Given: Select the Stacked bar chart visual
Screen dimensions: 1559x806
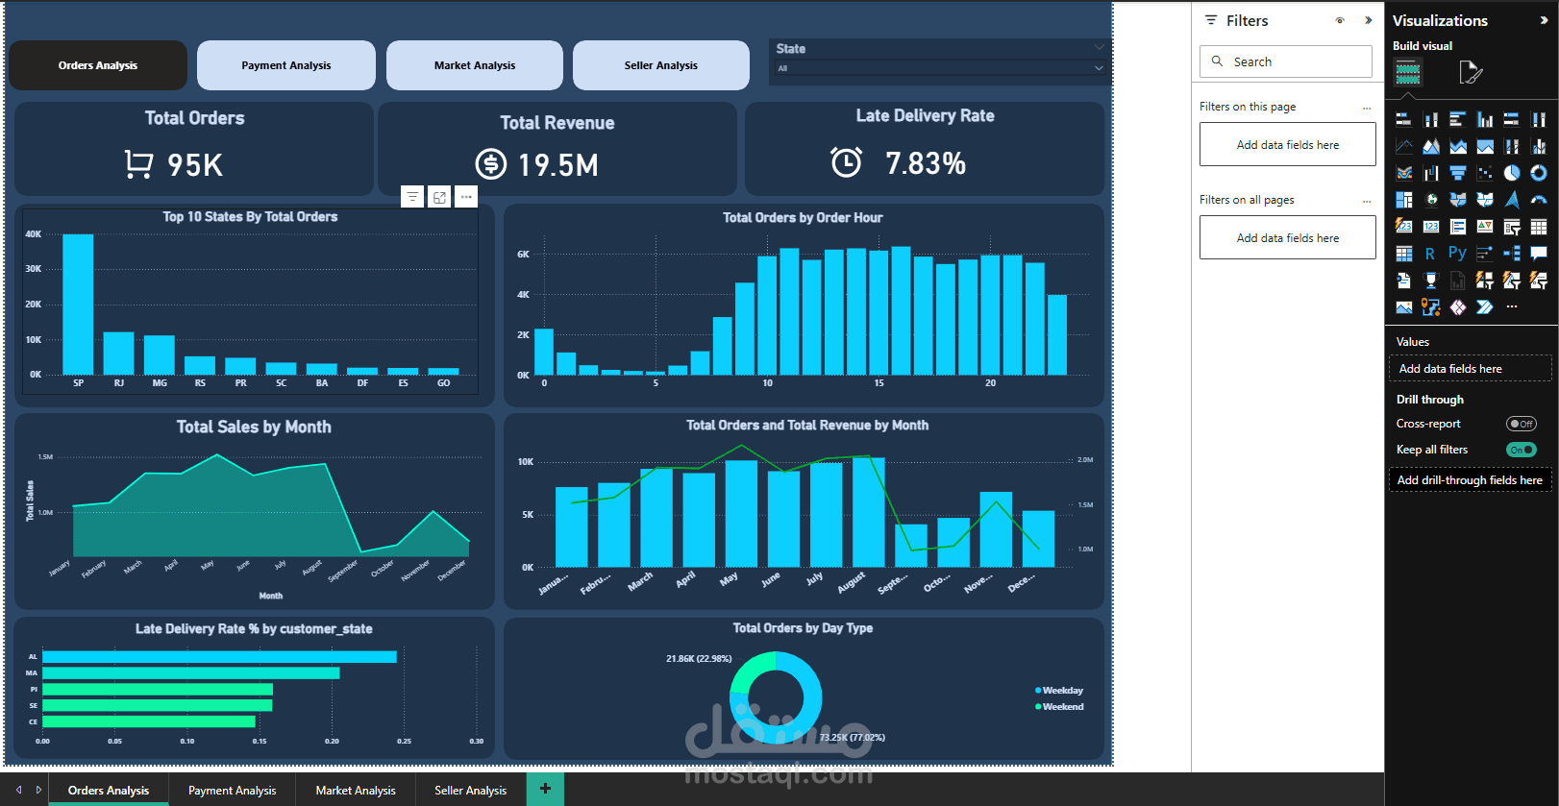Looking at the screenshot, I should 1404,119.
